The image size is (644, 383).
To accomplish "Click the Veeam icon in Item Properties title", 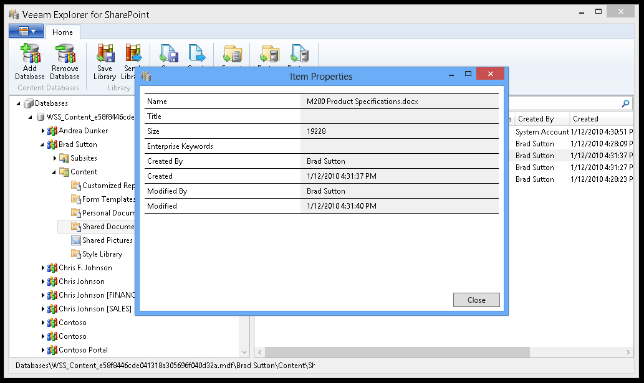I will (x=147, y=76).
